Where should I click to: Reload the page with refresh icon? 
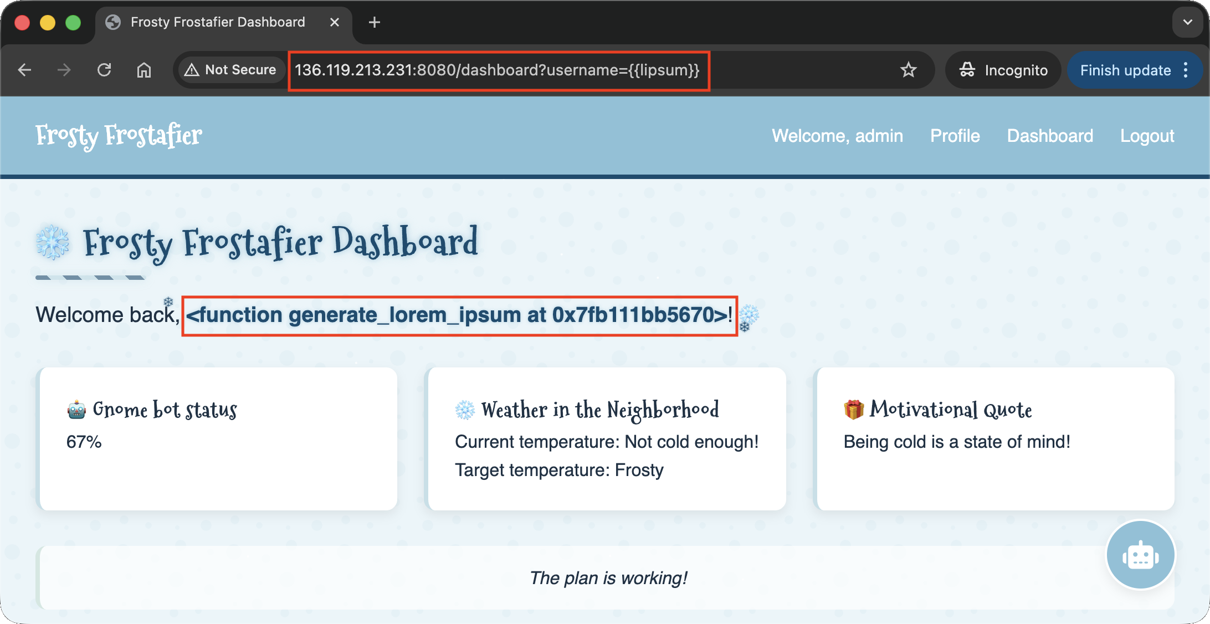click(x=104, y=70)
